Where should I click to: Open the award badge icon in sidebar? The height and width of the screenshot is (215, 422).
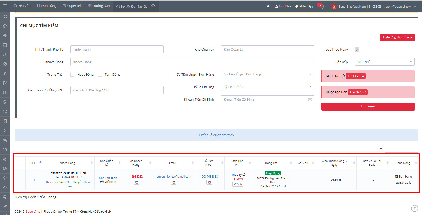(5, 197)
